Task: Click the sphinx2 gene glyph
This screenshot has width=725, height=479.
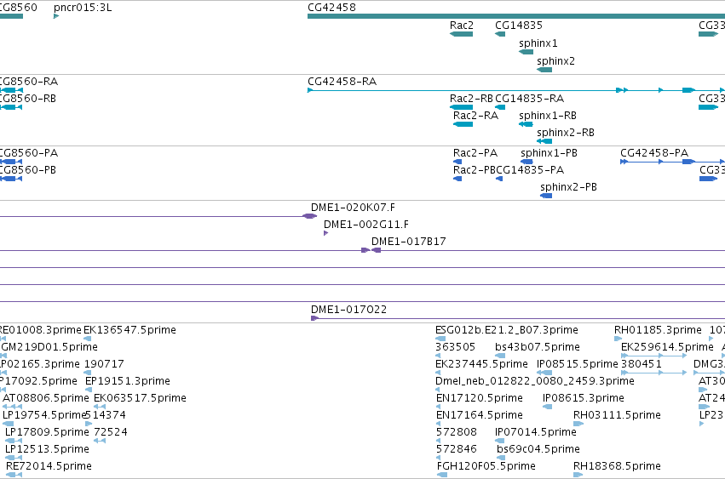Action: [x=544, y=70]
